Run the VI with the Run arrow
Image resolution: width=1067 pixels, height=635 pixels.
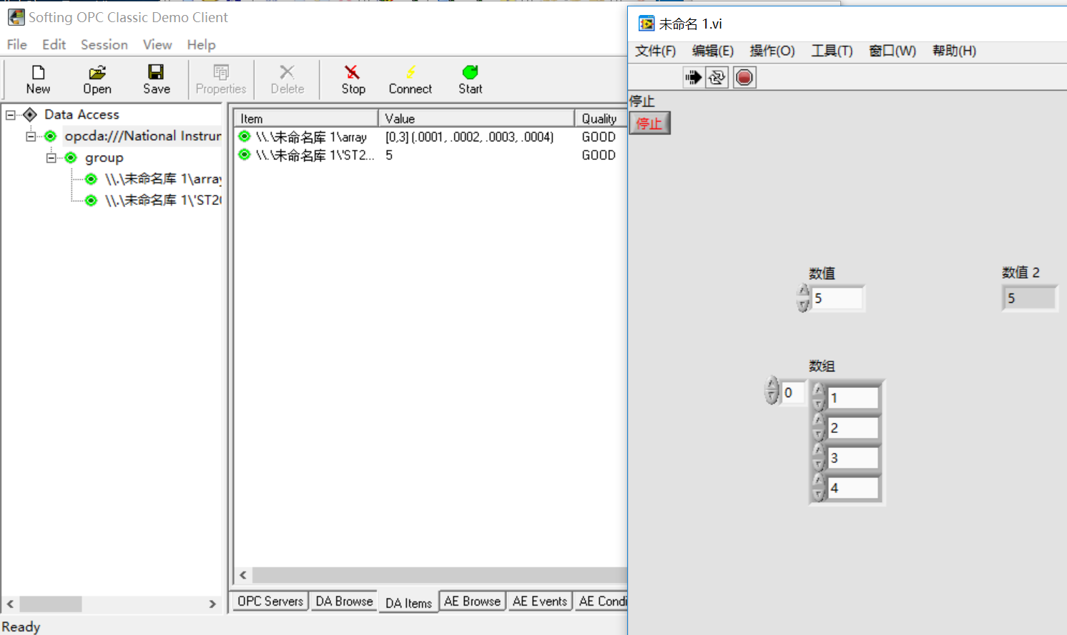[693, 77]
